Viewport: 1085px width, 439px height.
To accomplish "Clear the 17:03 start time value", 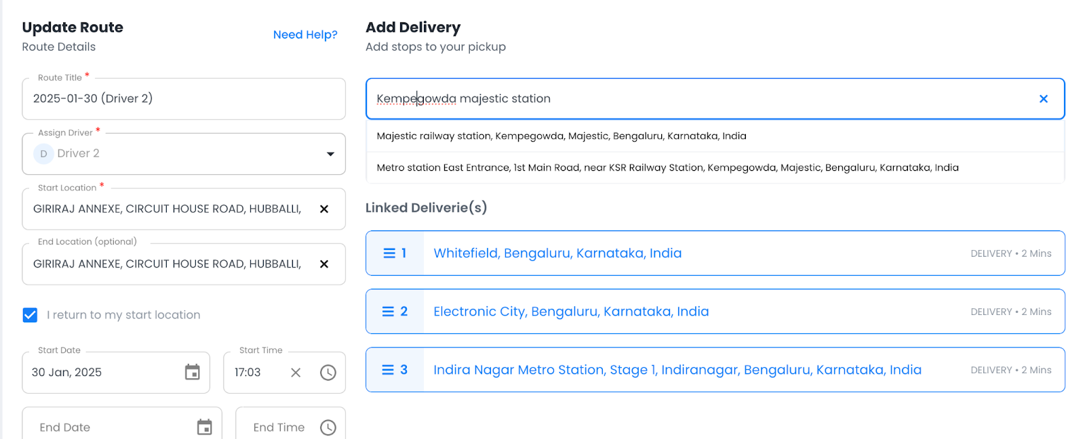I will (296, 372).
